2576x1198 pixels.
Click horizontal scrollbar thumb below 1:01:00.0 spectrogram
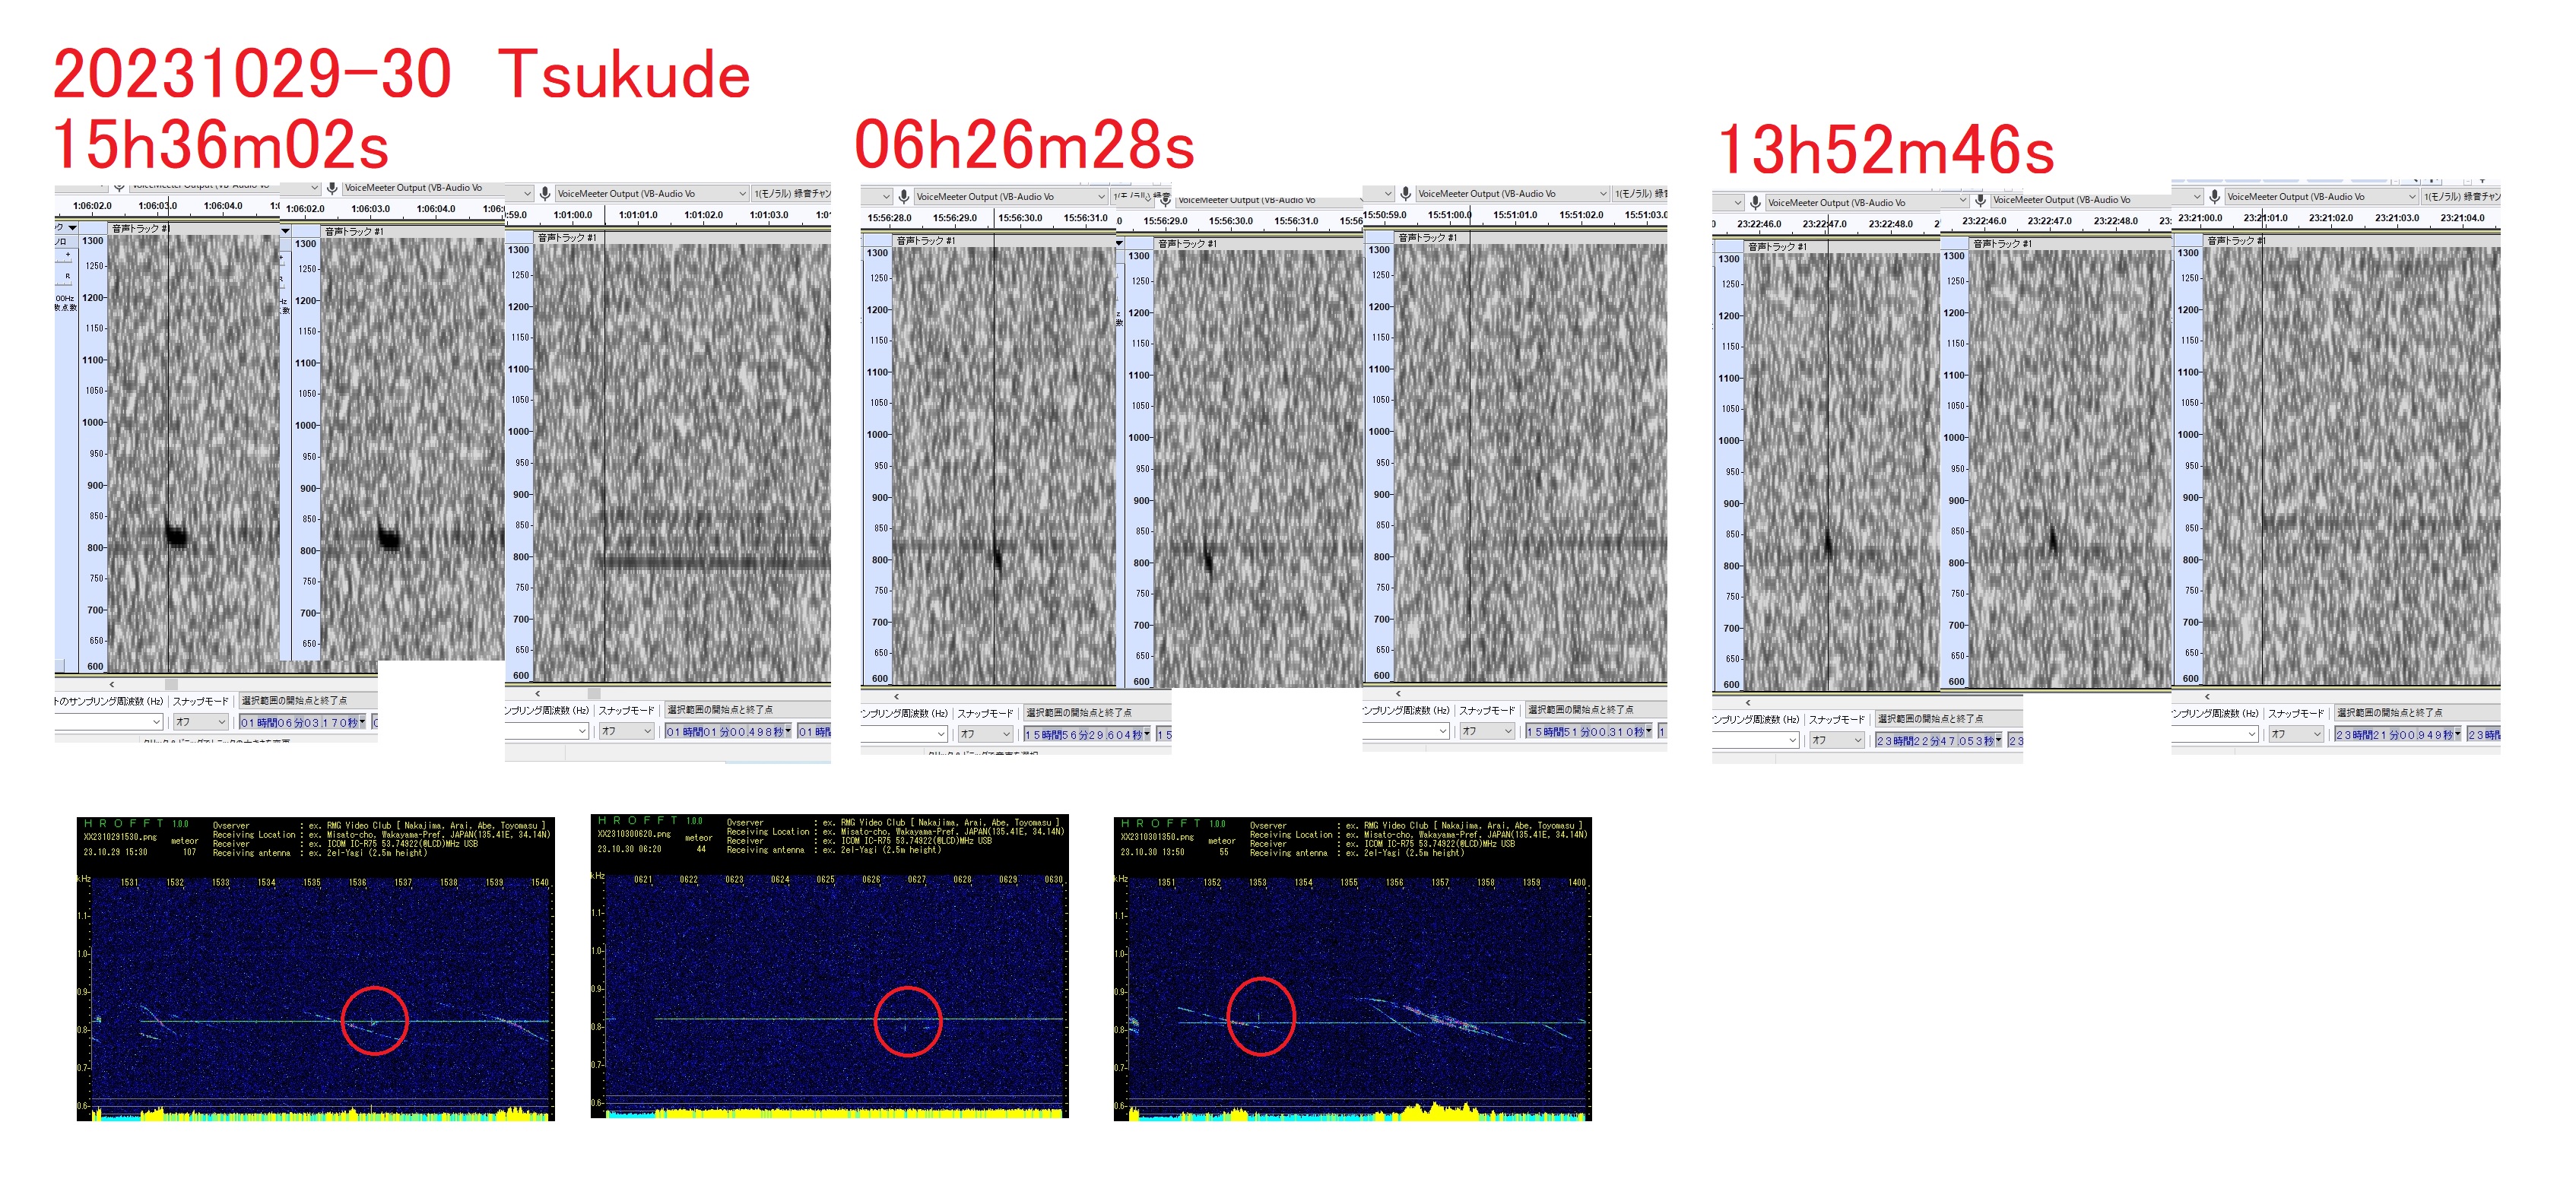[x=594, y=693]
